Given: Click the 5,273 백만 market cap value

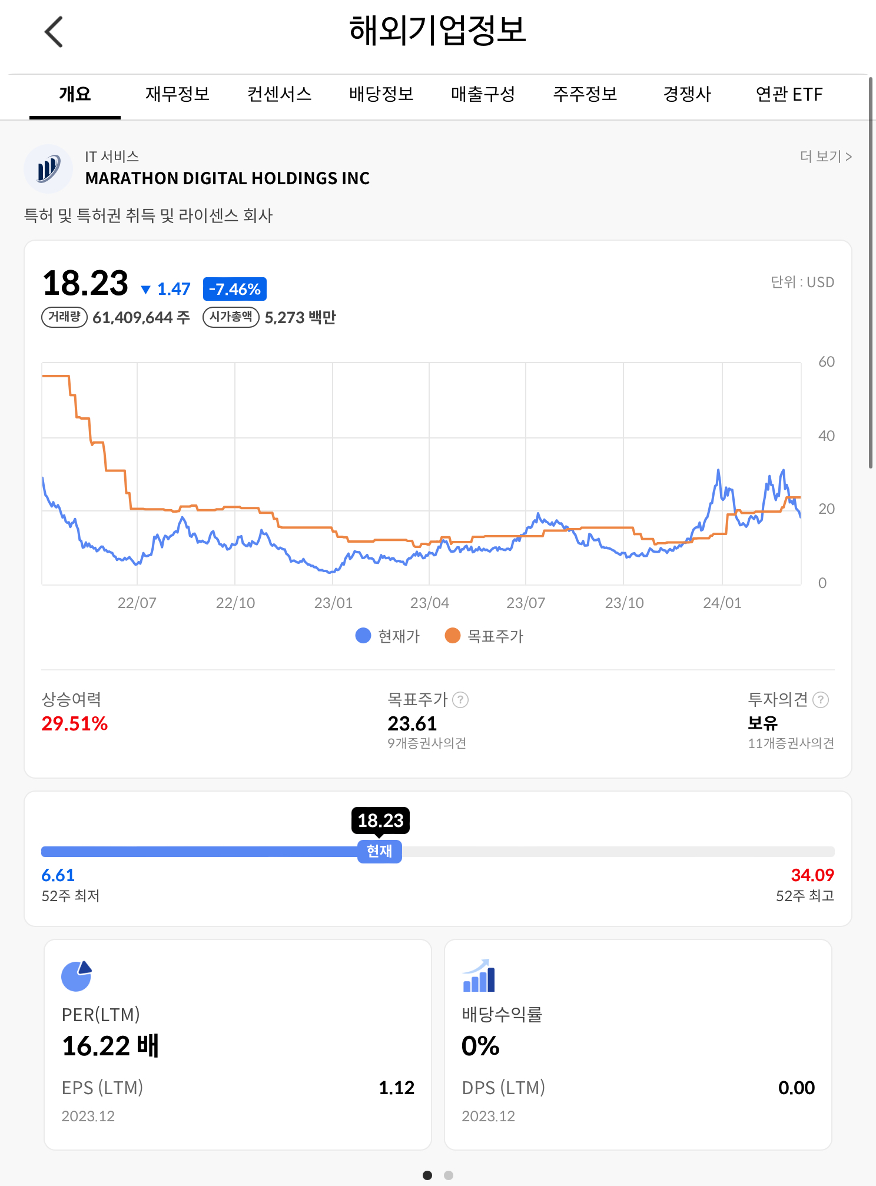Looking at the screenshot, I should click(300, 317).
